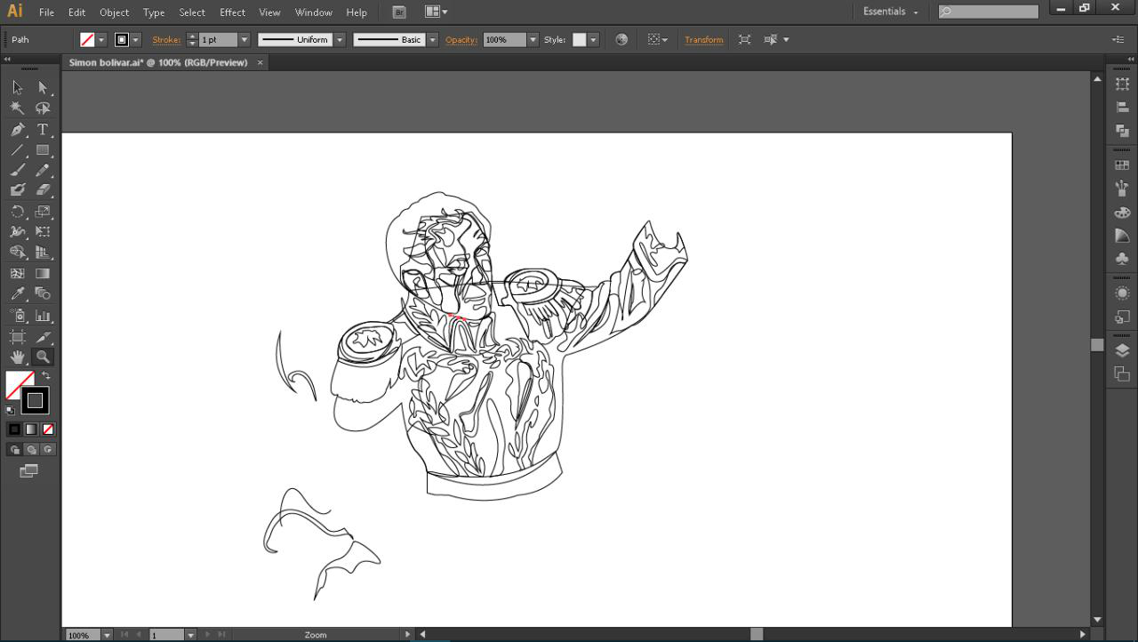Select the Free Transform tool

click(x=42, y=232)
